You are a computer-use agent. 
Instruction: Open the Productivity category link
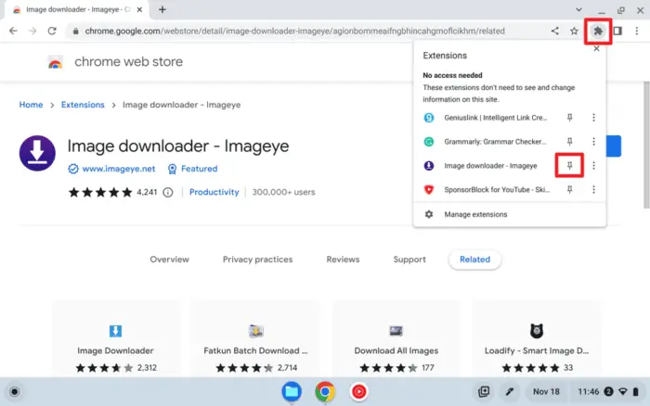(214, 192)
